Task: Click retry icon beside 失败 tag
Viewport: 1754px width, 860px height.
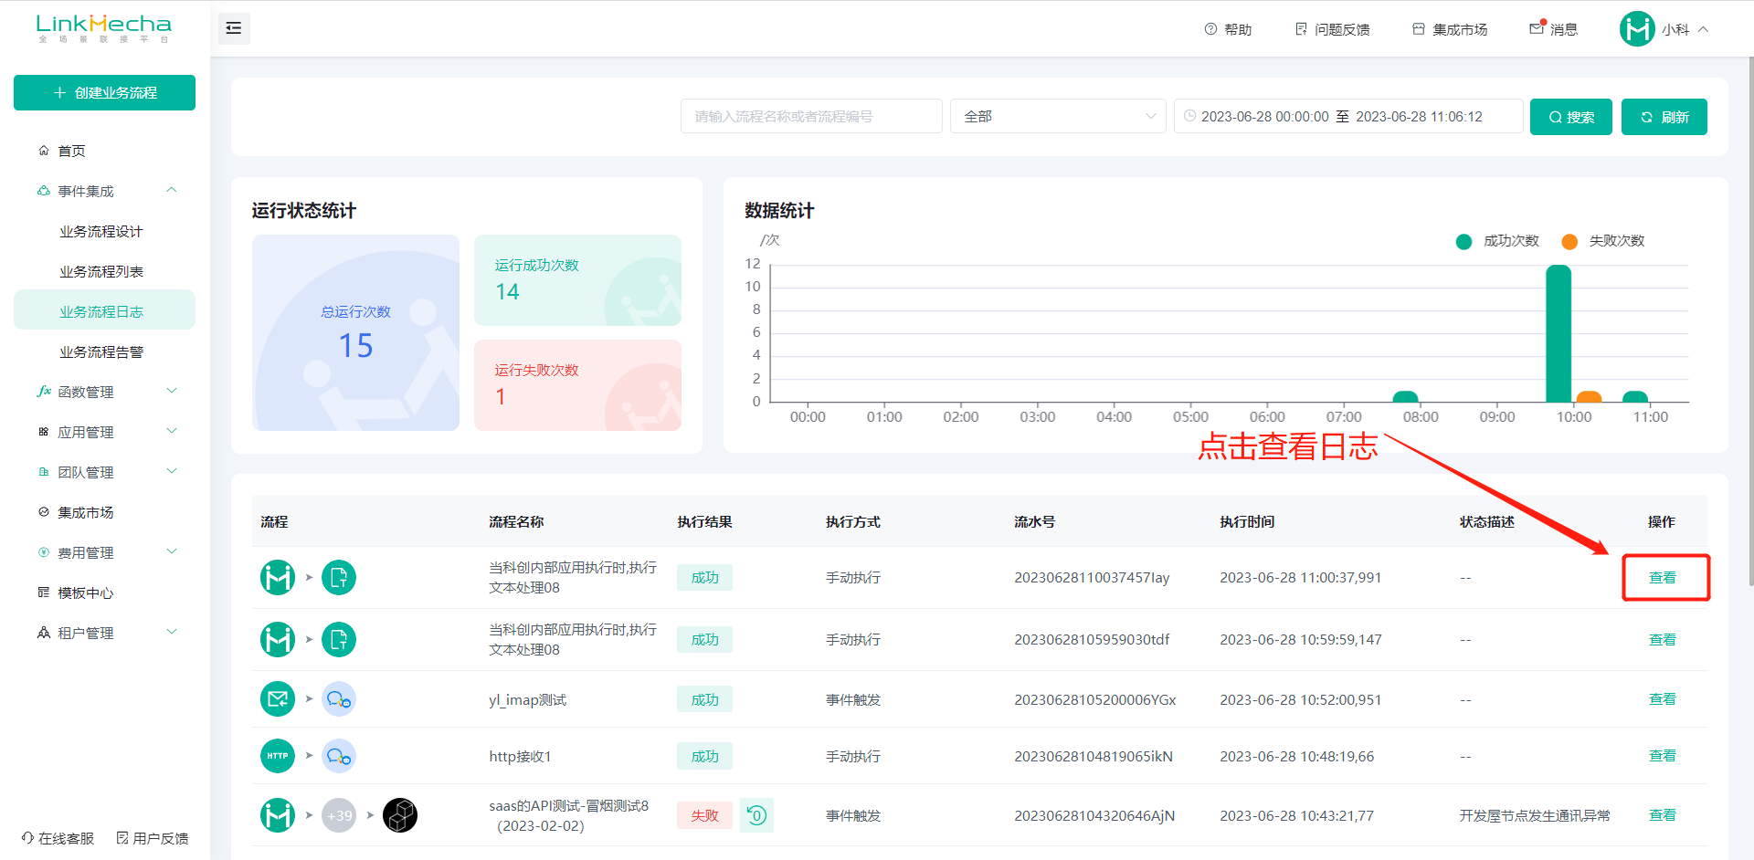Action: click(x=756, y=814)
